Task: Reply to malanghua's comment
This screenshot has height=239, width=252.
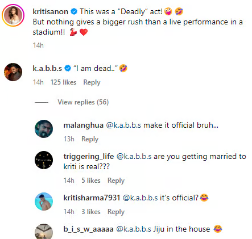Action: click(90, 139)
